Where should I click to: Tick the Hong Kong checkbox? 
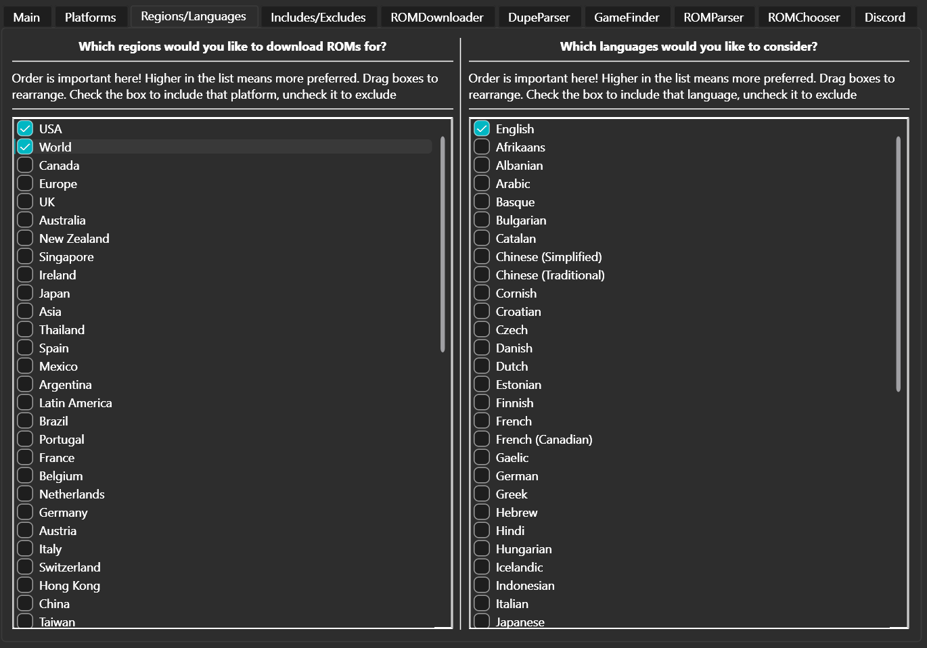[x=25, y=584]
